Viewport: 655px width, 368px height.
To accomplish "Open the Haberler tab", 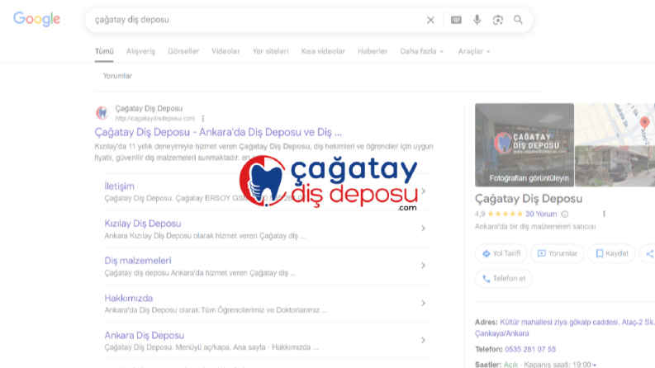I will [373, 51].
